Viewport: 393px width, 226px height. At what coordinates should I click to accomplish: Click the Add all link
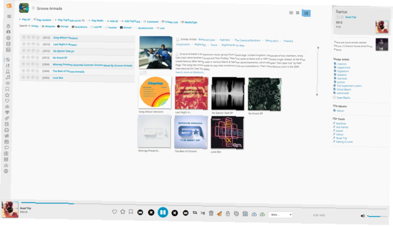pos(114,21)
